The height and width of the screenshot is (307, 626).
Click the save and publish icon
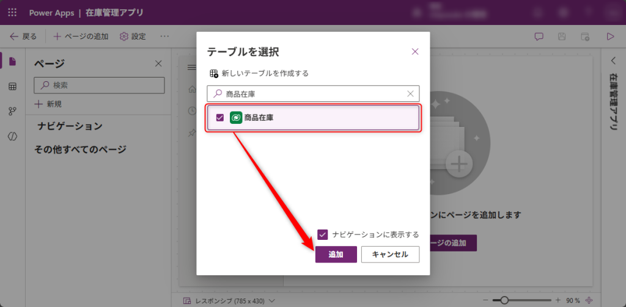point(585,37)
